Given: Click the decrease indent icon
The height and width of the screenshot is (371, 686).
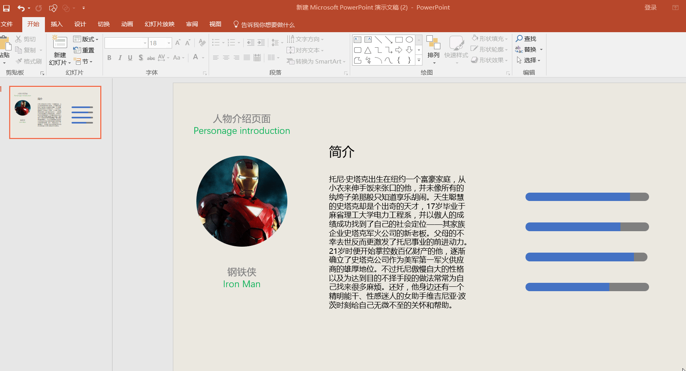Looking at the screenshot, I should [250, 43].
